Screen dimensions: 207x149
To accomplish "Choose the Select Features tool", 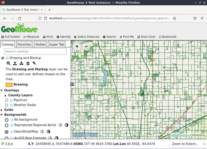I will point(87,37).
